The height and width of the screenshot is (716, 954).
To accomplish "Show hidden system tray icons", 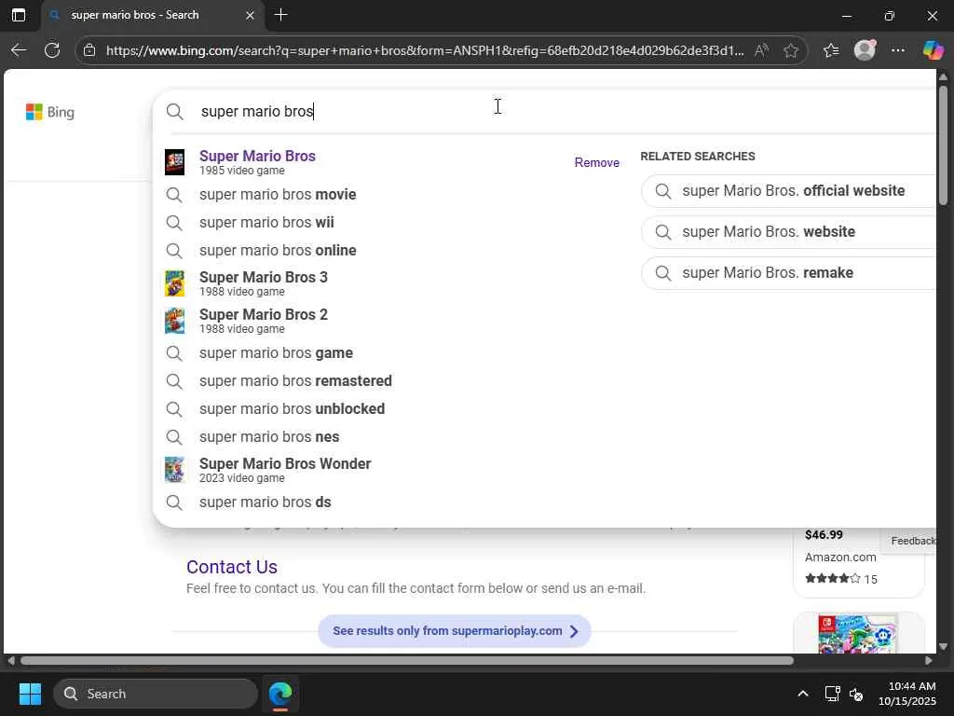I will [x=803, y=694].
